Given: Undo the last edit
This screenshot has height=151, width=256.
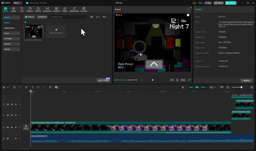Looking at the screenshot, I should pyautogui.click(x=14, y=87).
